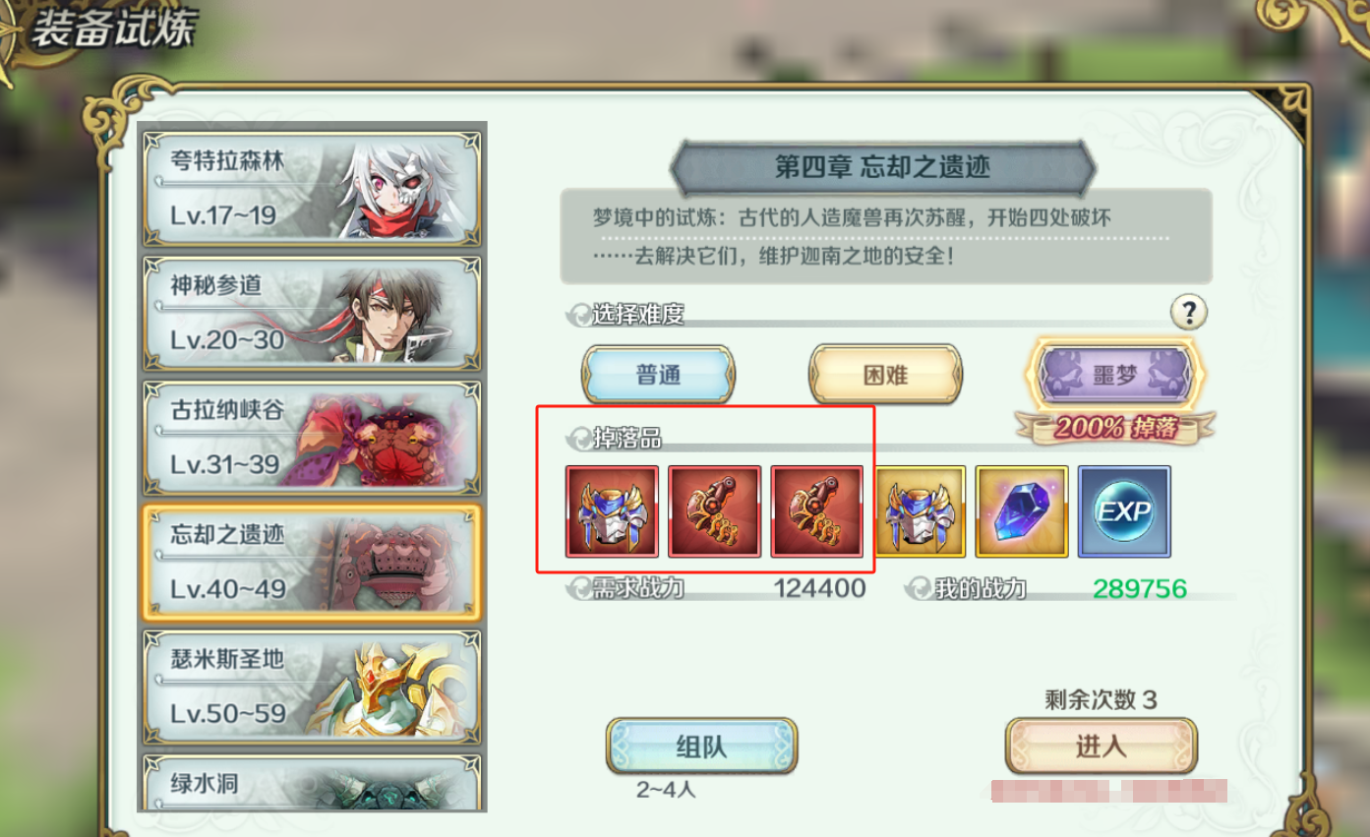Click the 第四章 忘却之遗迹 chapter title banner

pos(883,167)
